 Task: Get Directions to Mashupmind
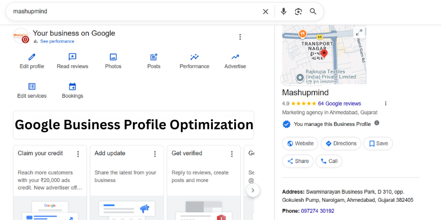[341, 144]
